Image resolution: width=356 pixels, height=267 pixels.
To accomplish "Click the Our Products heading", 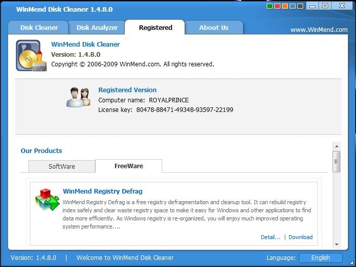I will coord(41,150).
